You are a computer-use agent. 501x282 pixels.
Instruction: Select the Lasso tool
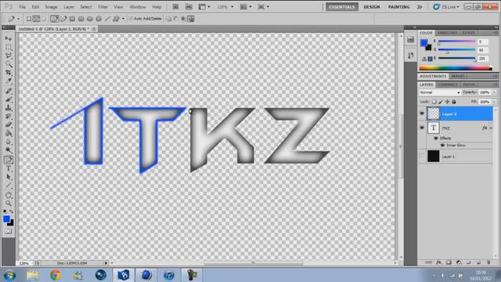pos(9,56)
